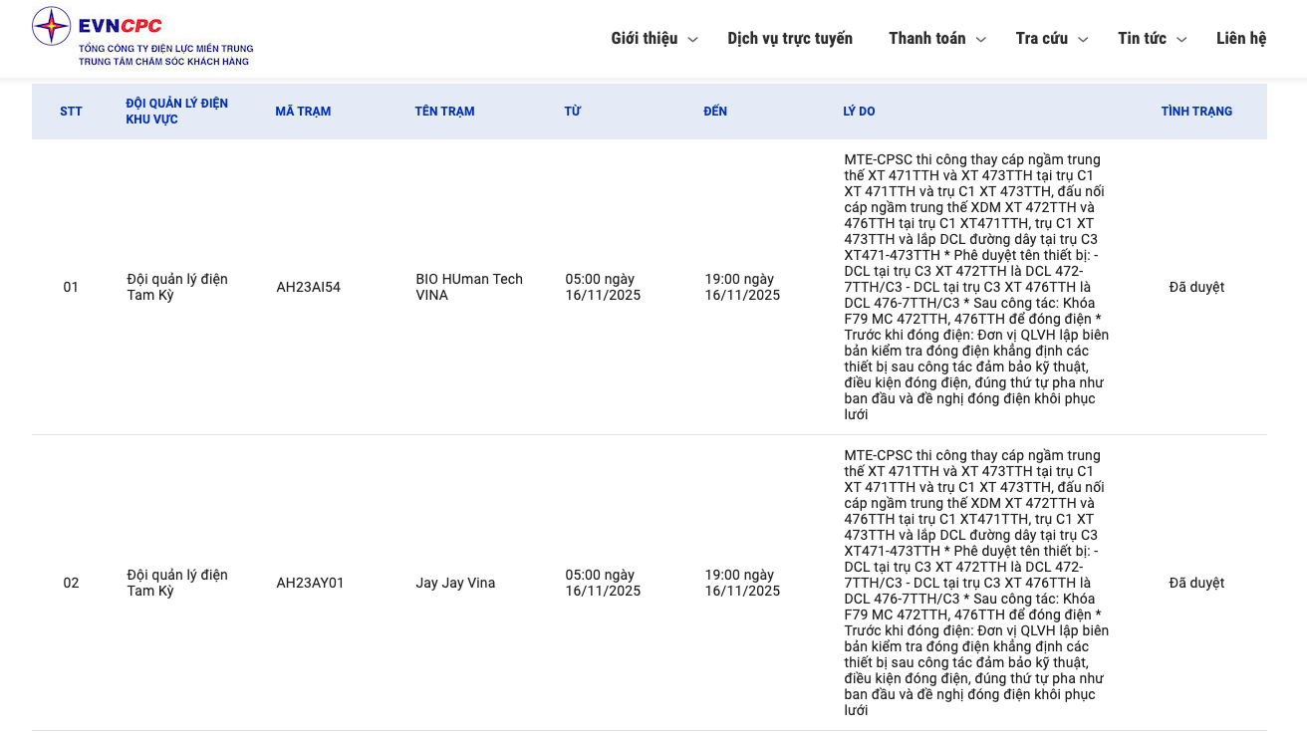Viewport: 1307px width, 735px height.
Task: Expand the chevron next to Thanh toán
Action: [x=980, y=40]
